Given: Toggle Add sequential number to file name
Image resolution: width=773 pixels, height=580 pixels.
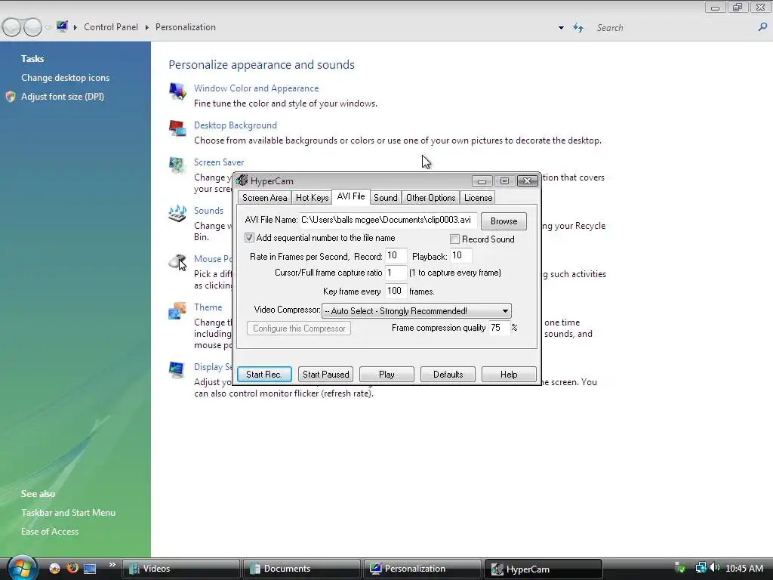Looking at the screenshot, I should click(x=249, y=238).
